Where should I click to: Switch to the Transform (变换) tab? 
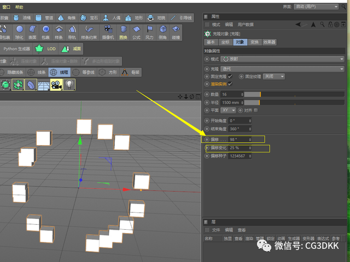254,42
